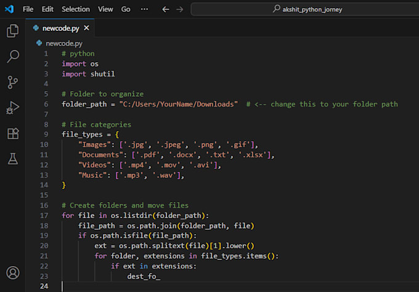Click the search magnifier in command center
This screenshot has width=419, height=292.
276,9
